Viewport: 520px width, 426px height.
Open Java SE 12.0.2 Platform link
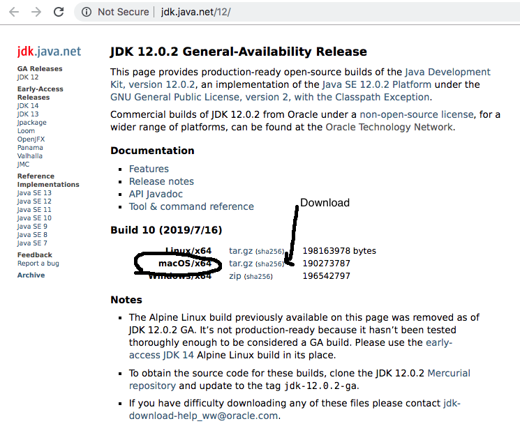point(377,84)
